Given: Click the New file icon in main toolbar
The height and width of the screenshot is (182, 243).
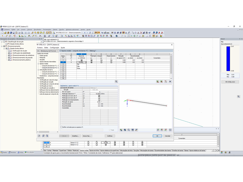Looking at the screenshot, I should (x=3, y=33).
